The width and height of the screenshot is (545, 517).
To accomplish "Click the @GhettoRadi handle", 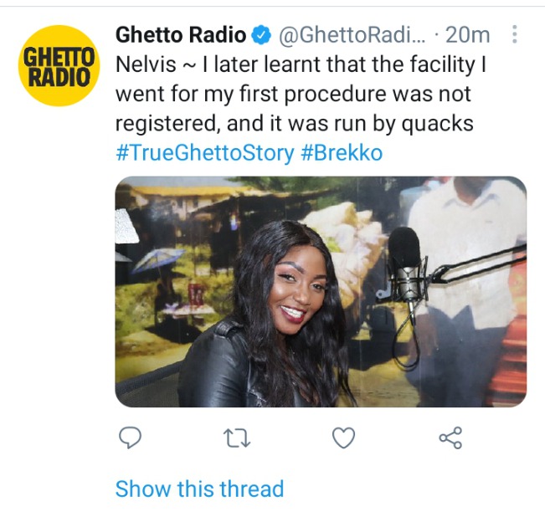I will (352, 35).
